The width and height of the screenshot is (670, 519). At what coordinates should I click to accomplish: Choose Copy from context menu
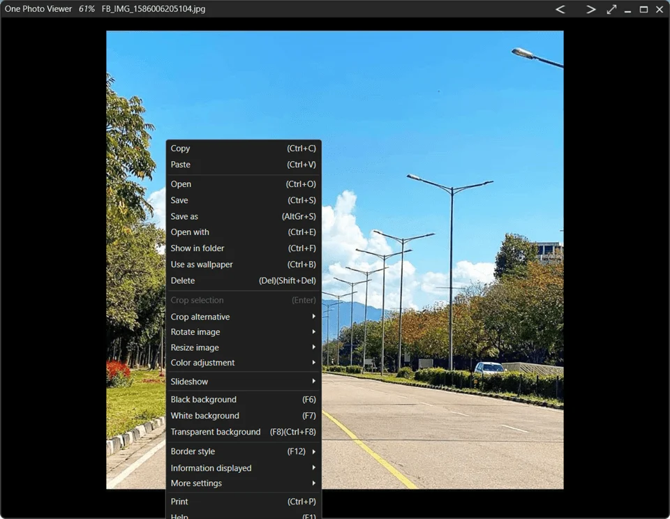(x=244, y=148)
